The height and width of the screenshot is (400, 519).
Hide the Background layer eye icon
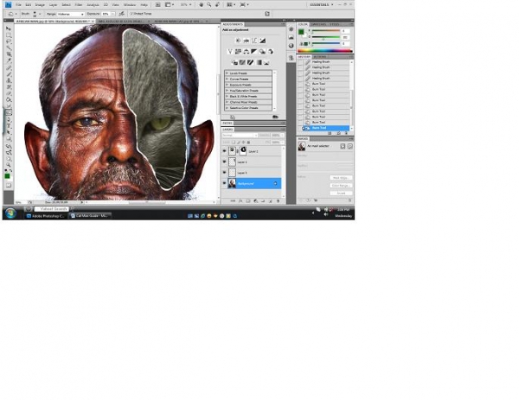click(224, 183)
